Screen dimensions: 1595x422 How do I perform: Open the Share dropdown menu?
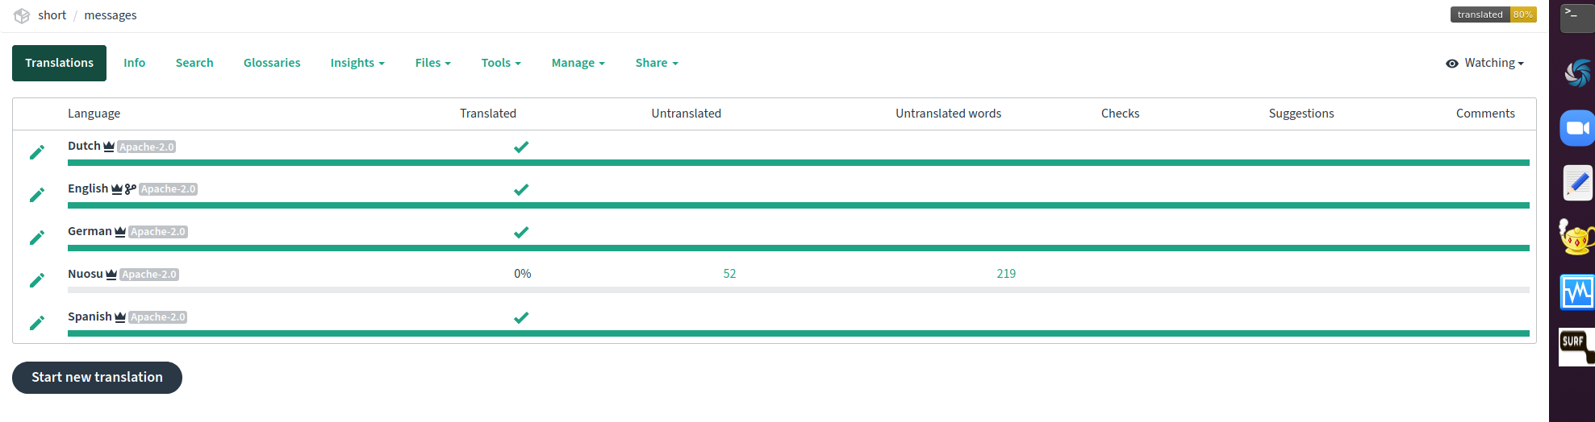click(657, 63)
